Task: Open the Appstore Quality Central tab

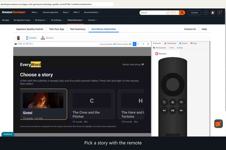Action: [29, 29]
